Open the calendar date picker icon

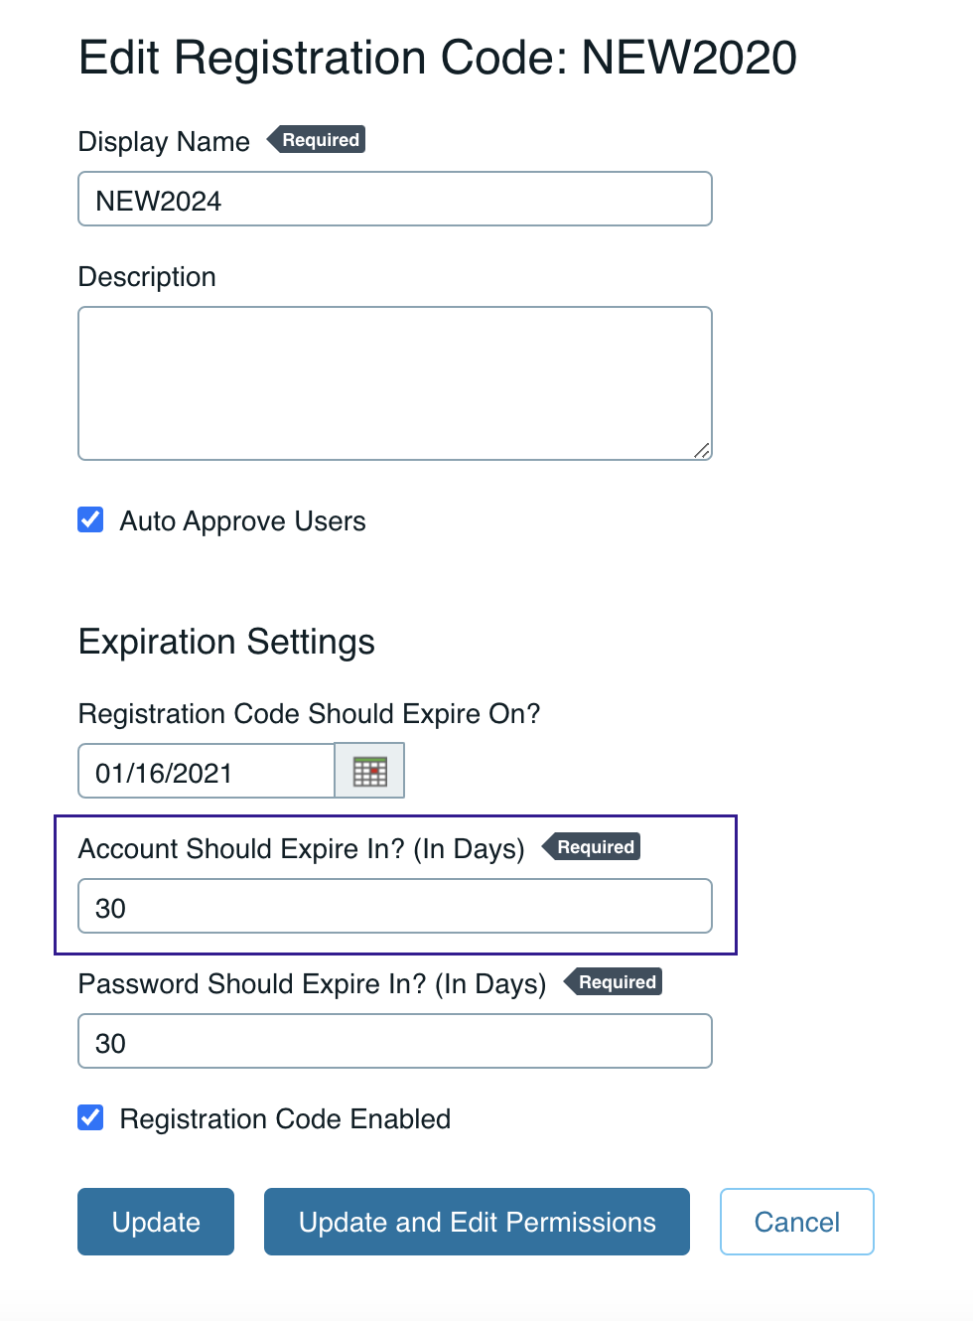tap(369, 771)
